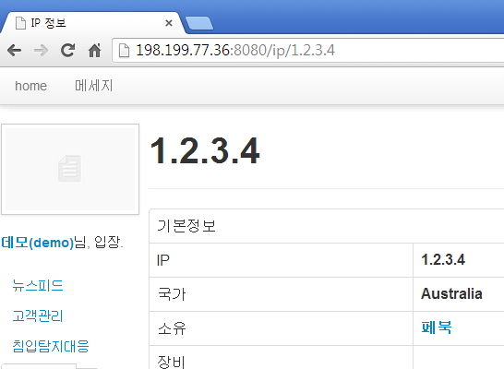Viewport: 504px width, 369px height.
Task: Click the page icon in address bar
Action: point(124,51)
